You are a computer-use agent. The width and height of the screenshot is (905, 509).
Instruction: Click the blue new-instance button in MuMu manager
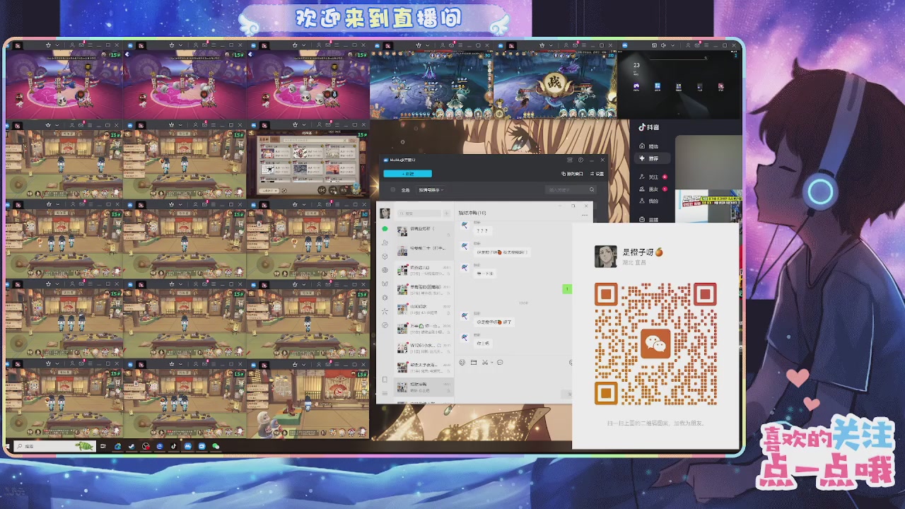pyautogui.click(x=408, y=174)
